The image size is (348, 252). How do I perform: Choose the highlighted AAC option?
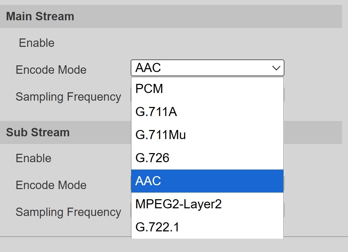207,181
